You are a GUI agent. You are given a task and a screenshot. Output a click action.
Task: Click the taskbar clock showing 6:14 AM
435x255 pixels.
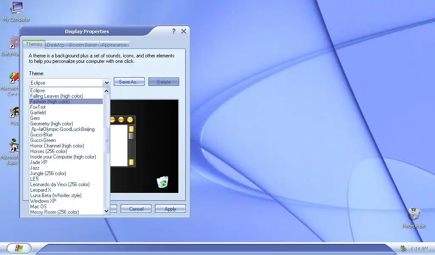click(x=419, y=249)
